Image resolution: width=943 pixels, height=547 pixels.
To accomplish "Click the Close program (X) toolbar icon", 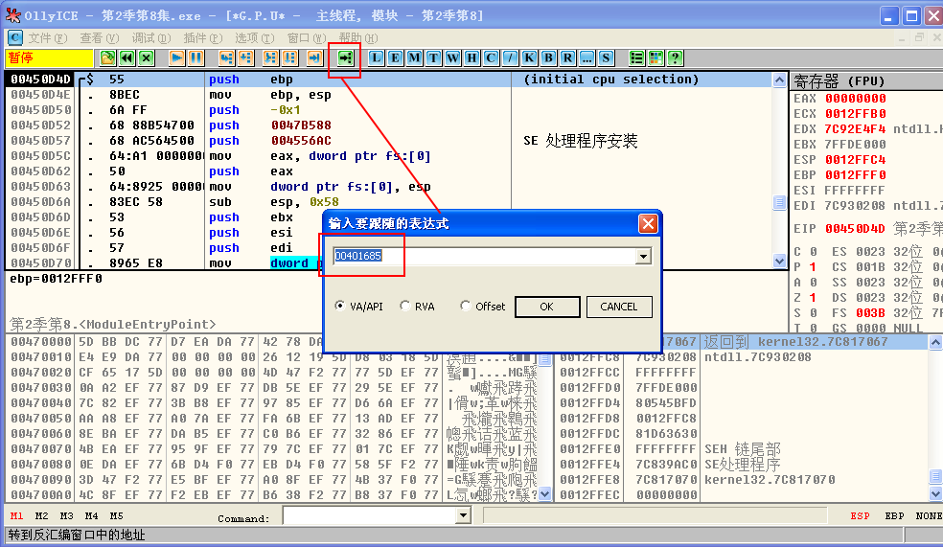I will [146, 58].
